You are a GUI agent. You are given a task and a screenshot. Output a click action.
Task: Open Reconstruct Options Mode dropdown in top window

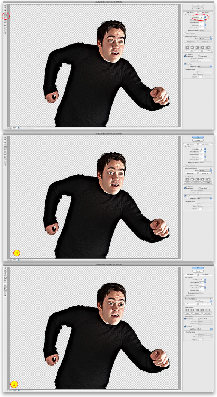[206, 39]
